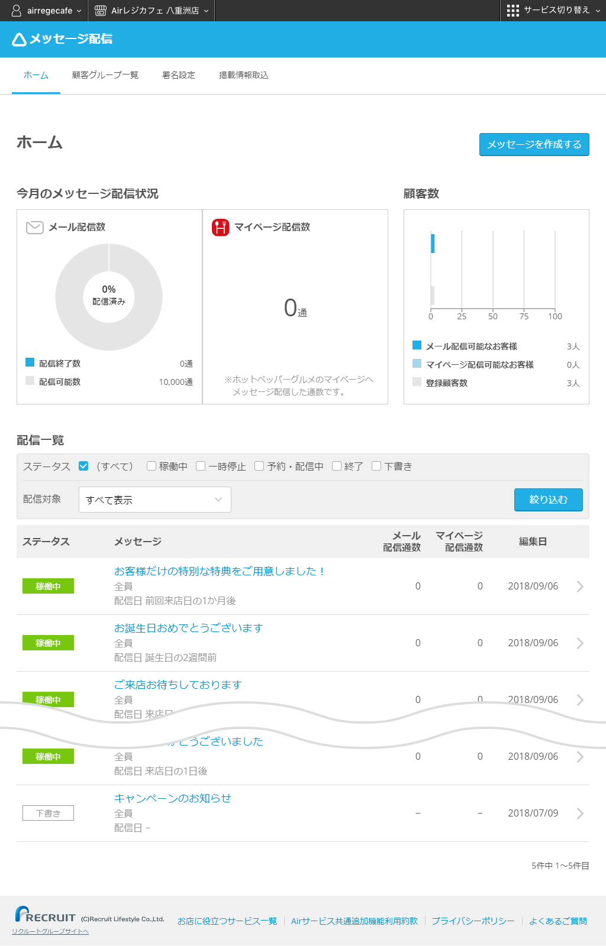Click the user account icon beside airregecafe
Image resolution: width=606 pixels, height=946 pixels.
pos(17,11)
